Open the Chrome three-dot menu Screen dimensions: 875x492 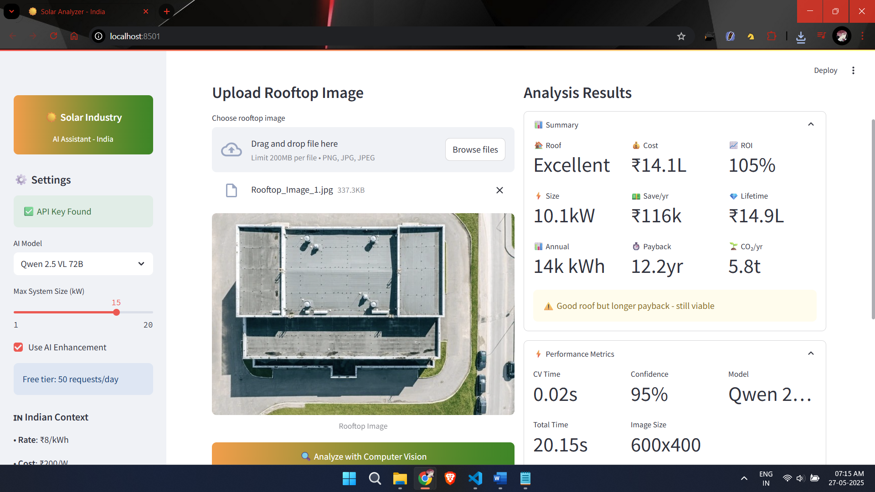[x=863, y=36]
